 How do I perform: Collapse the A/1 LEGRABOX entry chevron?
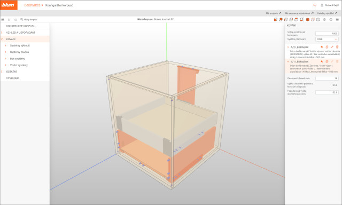click(x=288, y=61)
